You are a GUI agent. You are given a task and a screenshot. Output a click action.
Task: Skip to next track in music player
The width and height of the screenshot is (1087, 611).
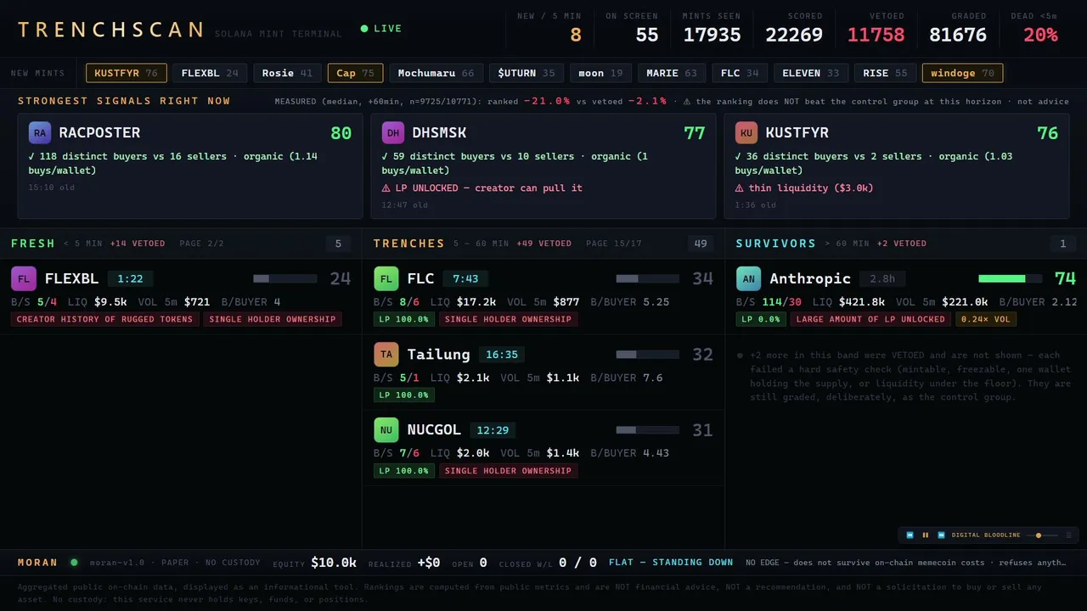941,535
